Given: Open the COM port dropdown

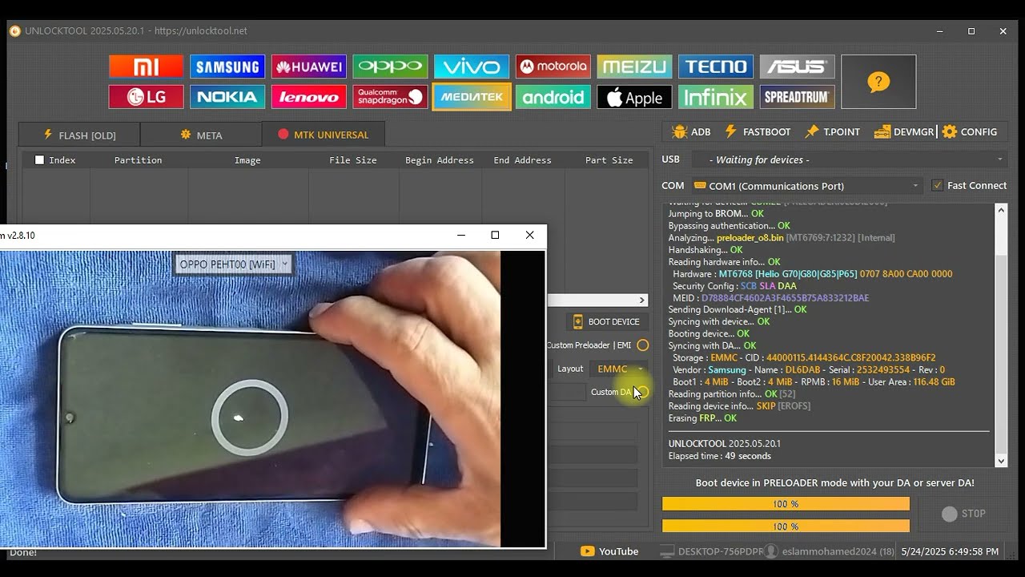Looking at the screenshot, I should pos(806,186).
